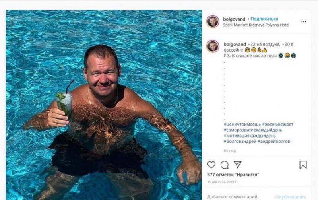The image size is (318, 200).
Task: Click the Подписаться follow link
Action: [264, 19]
